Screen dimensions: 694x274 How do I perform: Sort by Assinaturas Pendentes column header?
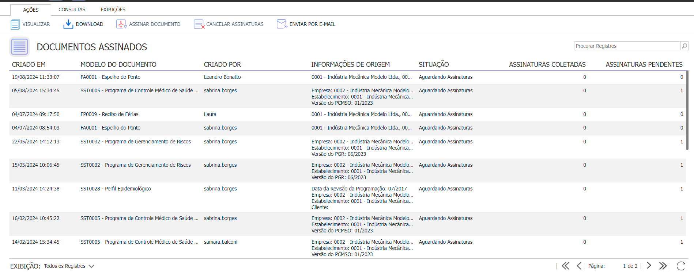tap(644, 65)
